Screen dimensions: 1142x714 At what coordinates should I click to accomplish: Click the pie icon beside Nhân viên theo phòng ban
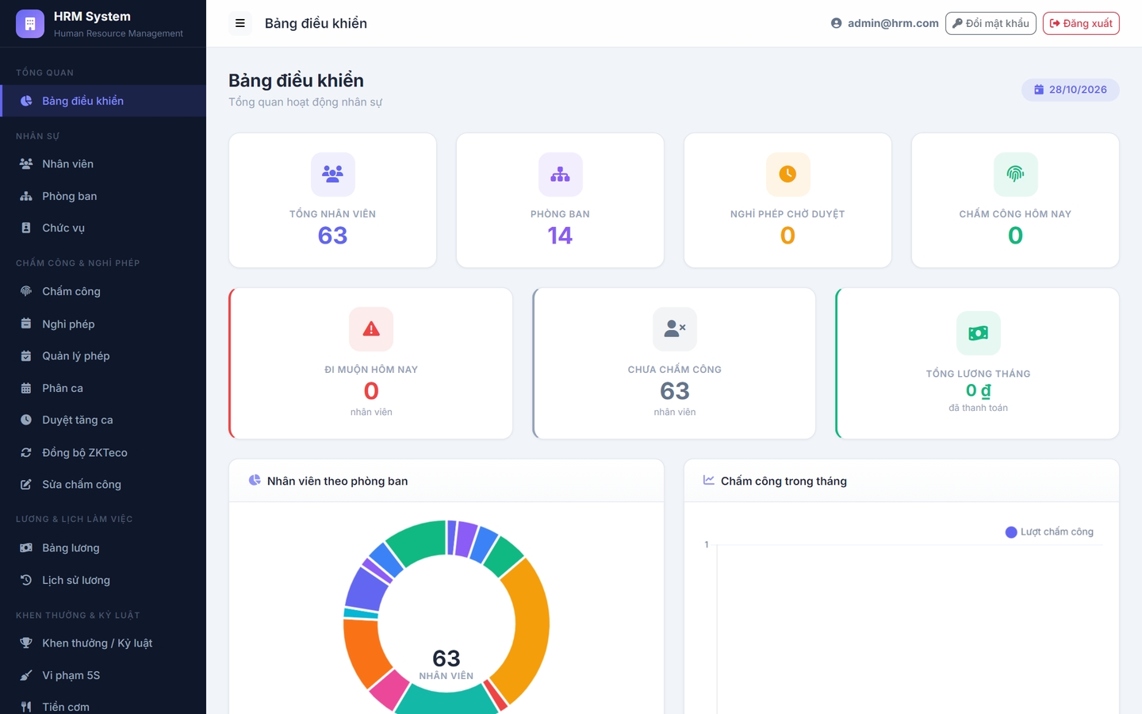point(255,480)
